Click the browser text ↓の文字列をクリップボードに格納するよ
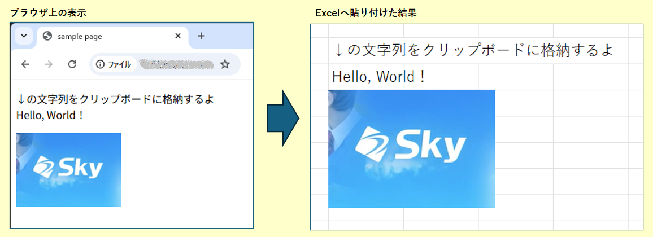Image resolution: width=653 pixels, height=237 pixels. [x=116, y=100]
